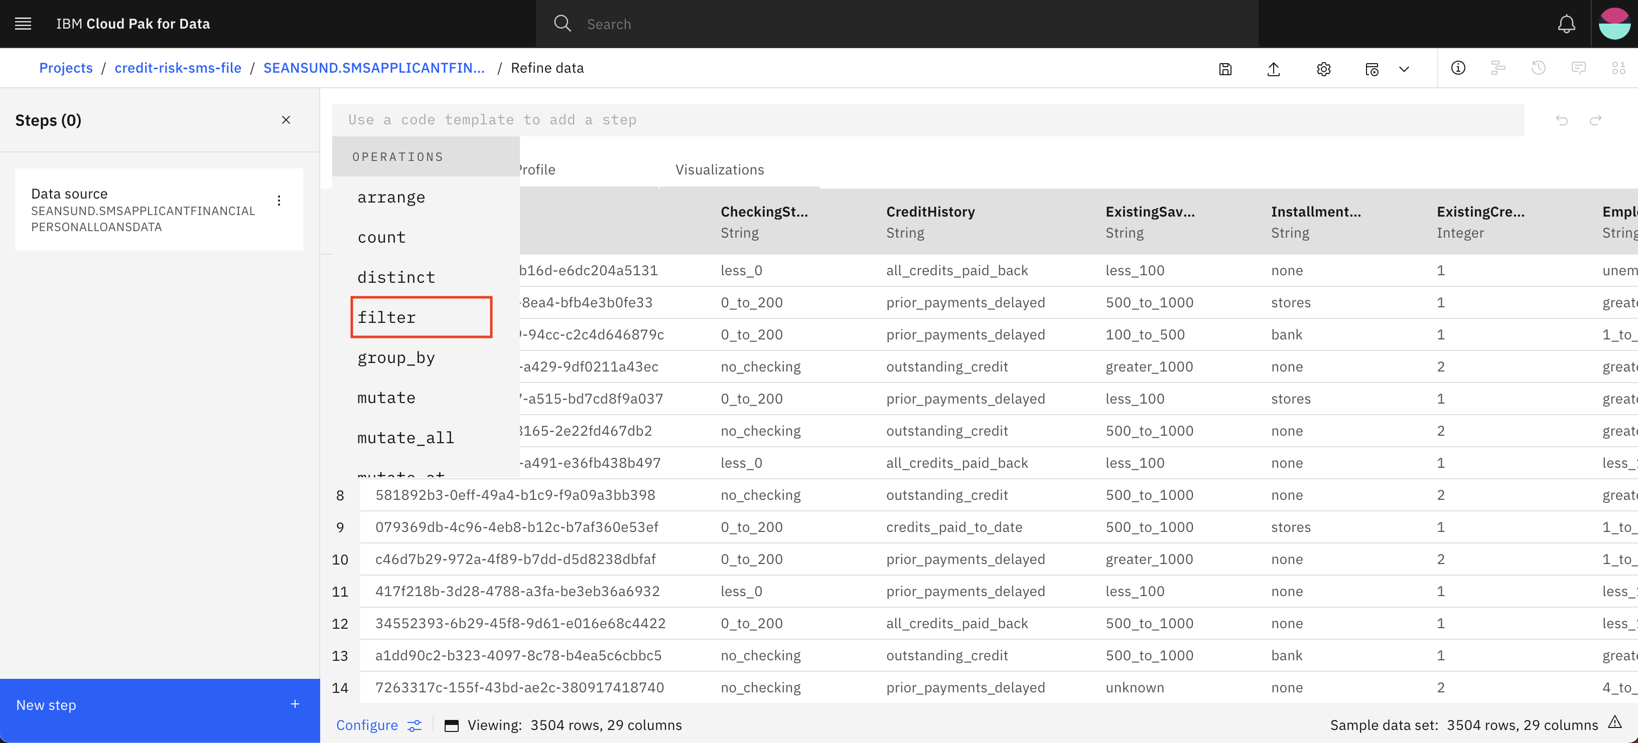Switch to the Profile tab
1638x743 pixels.
533,169
